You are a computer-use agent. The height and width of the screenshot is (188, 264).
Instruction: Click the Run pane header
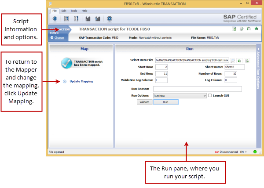(190, 49)
